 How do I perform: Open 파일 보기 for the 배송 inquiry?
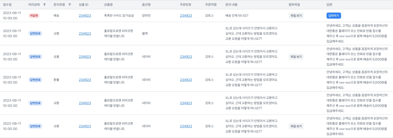coord(296,16)
